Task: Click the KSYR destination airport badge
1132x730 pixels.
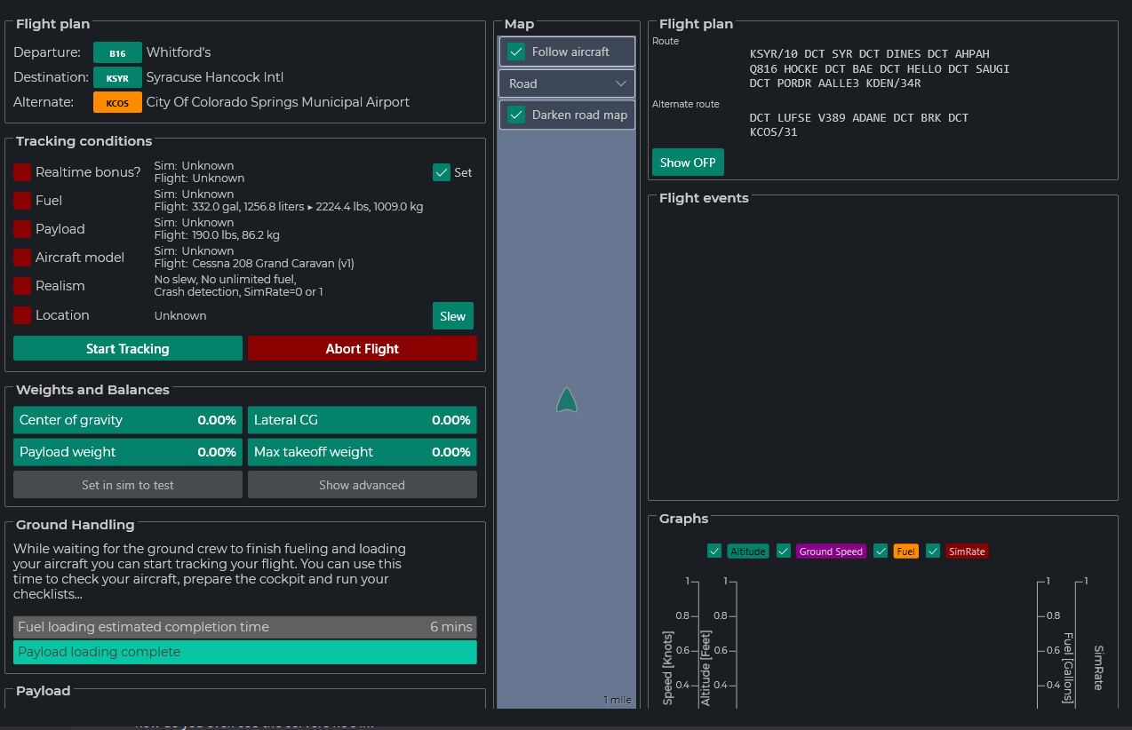Action: click(x=117, y=77)
